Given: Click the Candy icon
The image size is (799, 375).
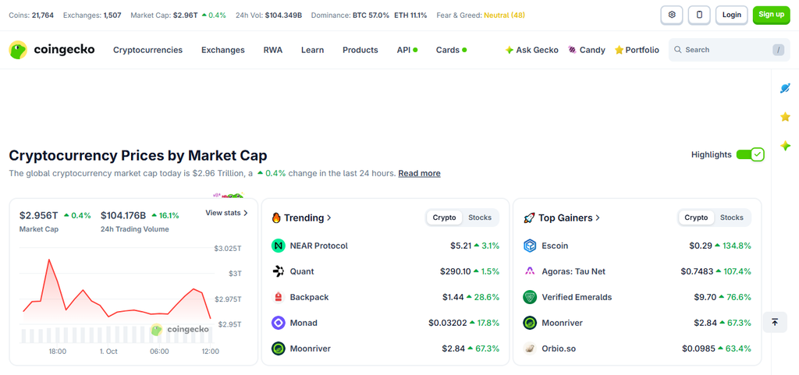Looking at the screenshot, I should [x=572, y=50].
